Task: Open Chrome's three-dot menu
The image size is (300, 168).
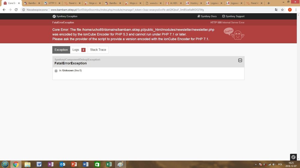Action: point(296,10)
